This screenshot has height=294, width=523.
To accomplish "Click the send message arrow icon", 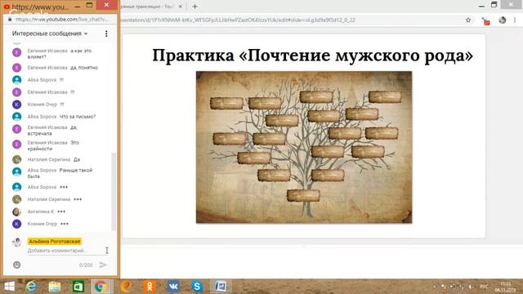I will pos(103,265).
